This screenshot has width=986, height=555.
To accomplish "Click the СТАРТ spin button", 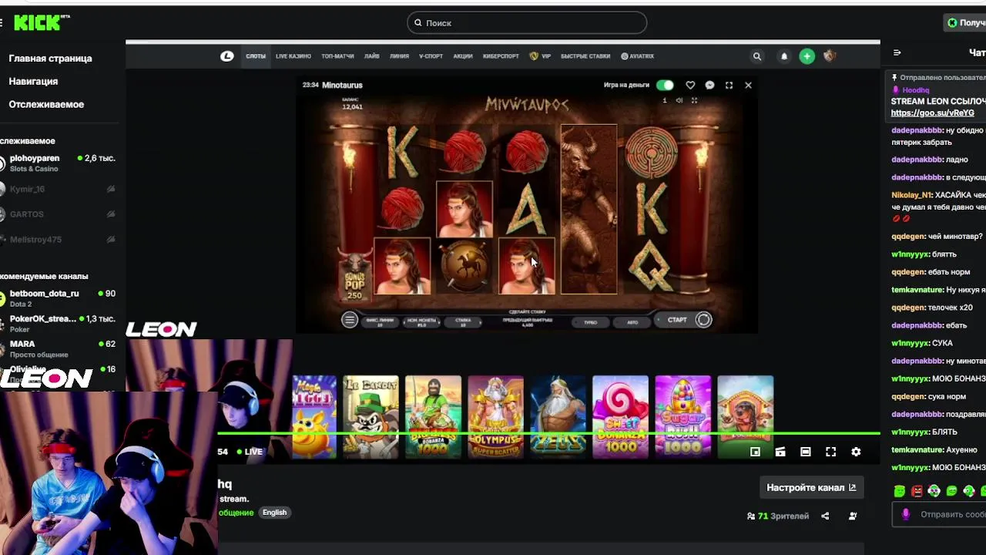I will [684, 320].
